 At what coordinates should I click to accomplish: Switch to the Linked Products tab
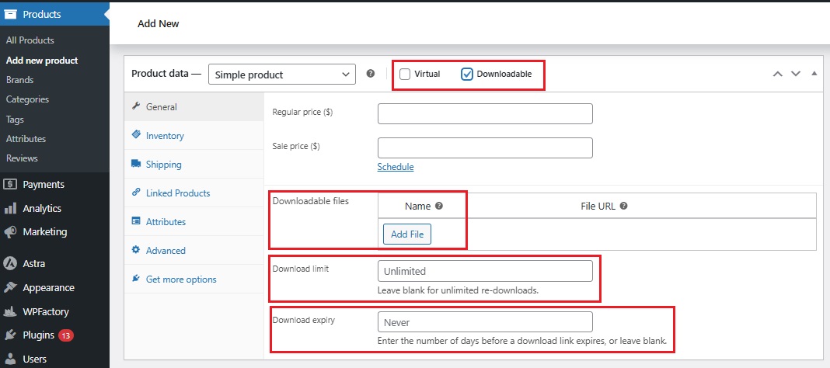tap(194, 193)
